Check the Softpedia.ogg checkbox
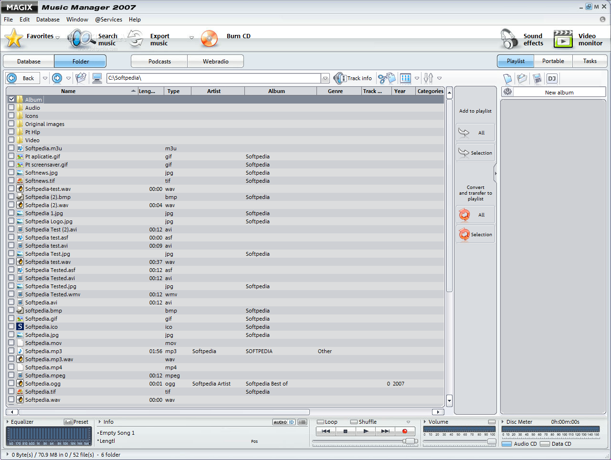 [x=11, y=383]
